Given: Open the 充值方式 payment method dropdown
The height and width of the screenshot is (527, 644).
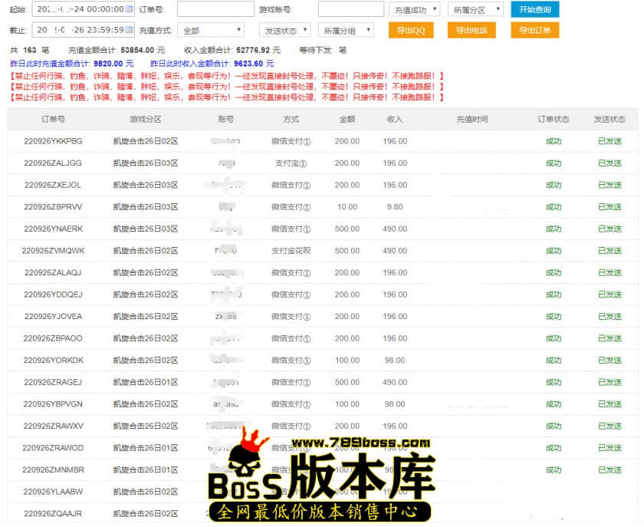Looking at the screenshot, I should (x=210, y=30).
